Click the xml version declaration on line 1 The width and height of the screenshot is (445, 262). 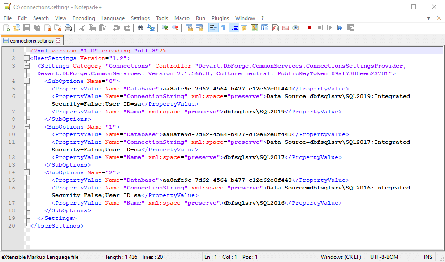coord(98,51)
